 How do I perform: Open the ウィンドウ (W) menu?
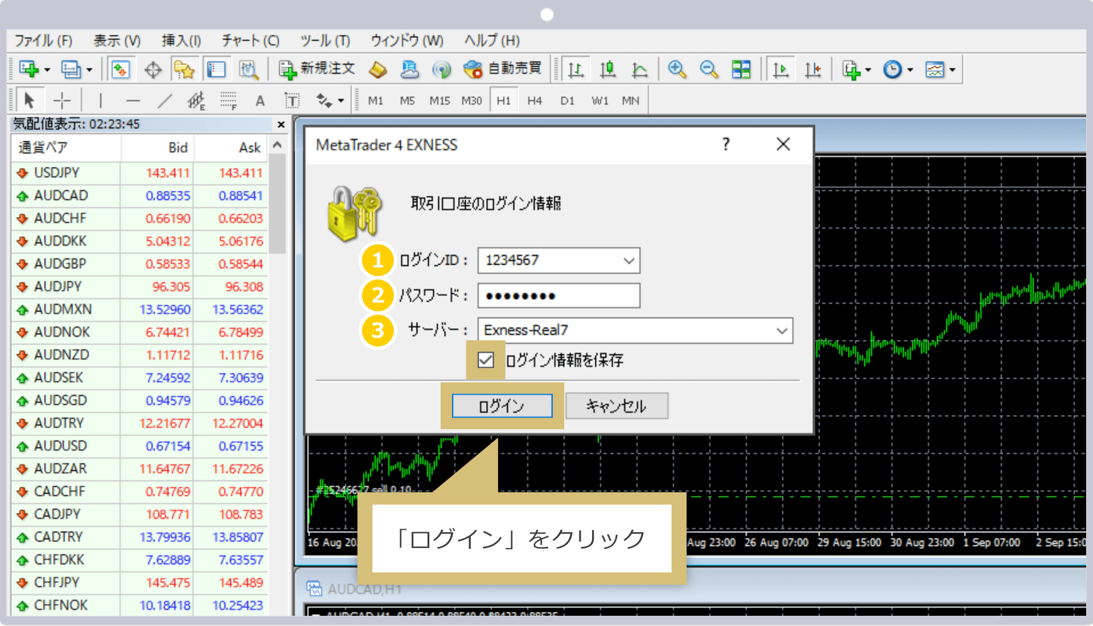point(406,40)
